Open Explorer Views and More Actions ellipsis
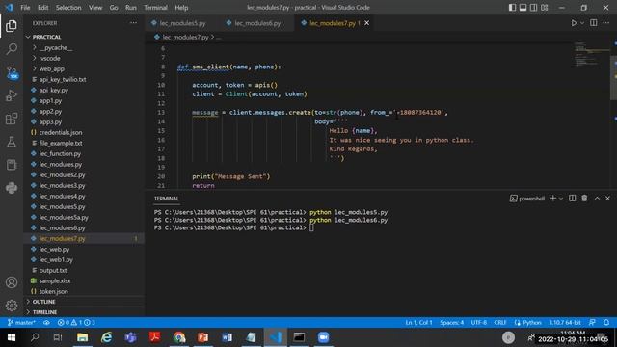Image resolution: width=617 pixels, height=347 pixels. (133, 23)
